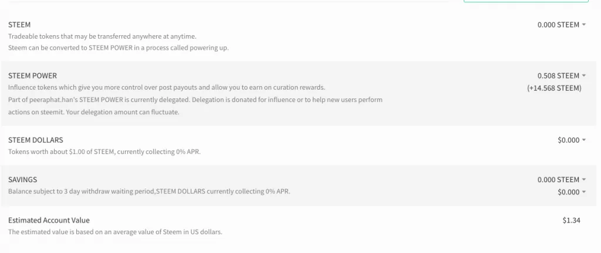This screenshot has height=253, width=601.
Task: Select the 0.000 STEEM balance in the STEEM row
Action: [558, 25]
